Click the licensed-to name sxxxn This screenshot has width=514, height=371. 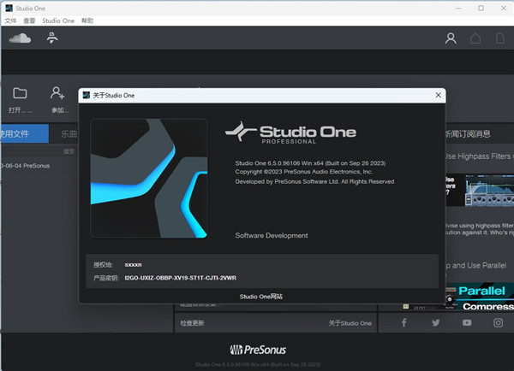133,265
